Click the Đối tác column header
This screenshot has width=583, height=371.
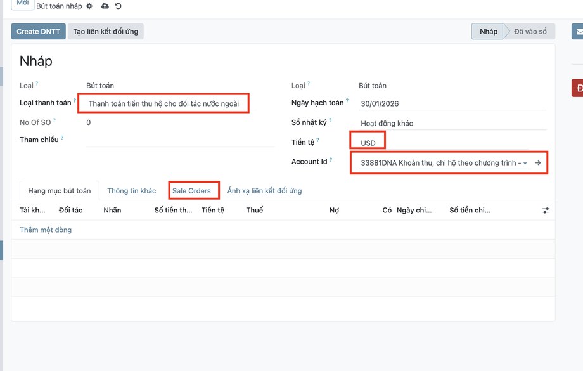pyautogui.click(x=70, y=211)
